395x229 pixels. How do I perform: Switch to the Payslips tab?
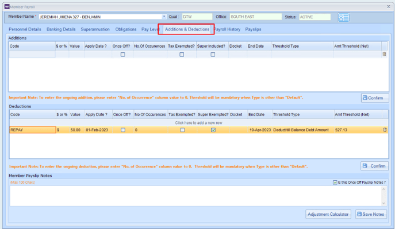[x=253, y=29]
